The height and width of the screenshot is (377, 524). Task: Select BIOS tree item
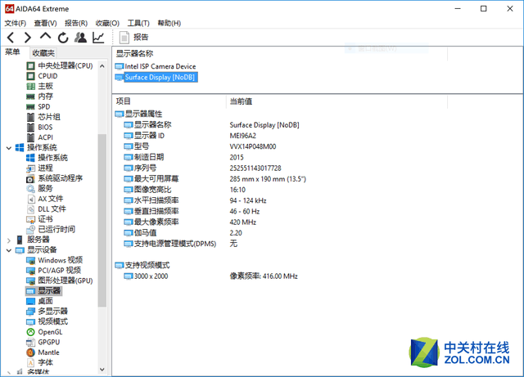pyautogui.click(x=39, y=128)
